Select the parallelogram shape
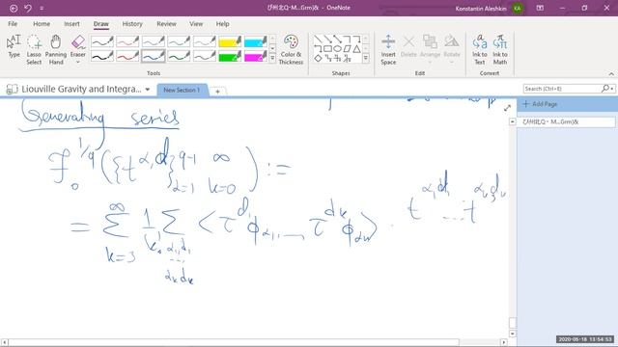Image resolution: width=618 pixels, height=347 pixels. 347,49
